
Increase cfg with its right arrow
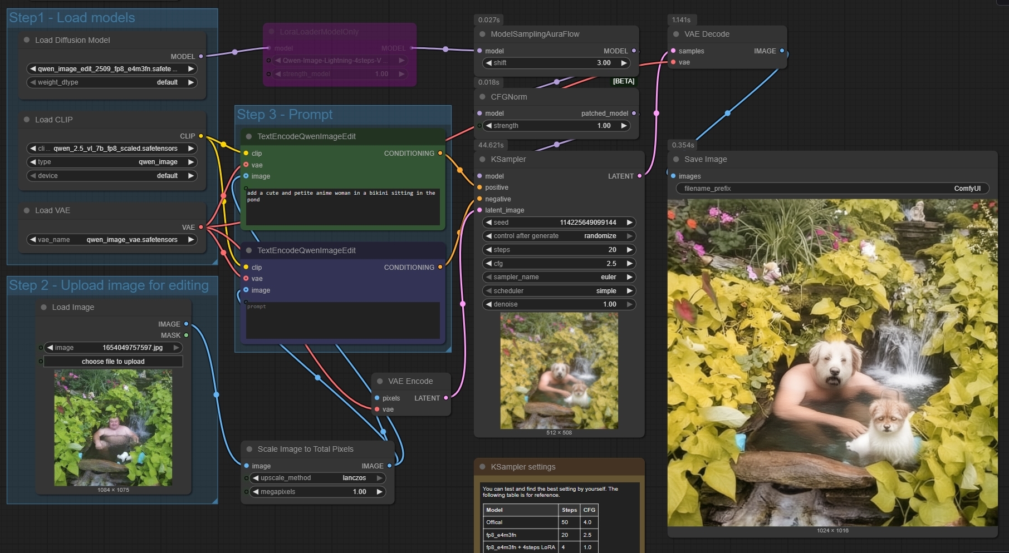pos(630,264)
